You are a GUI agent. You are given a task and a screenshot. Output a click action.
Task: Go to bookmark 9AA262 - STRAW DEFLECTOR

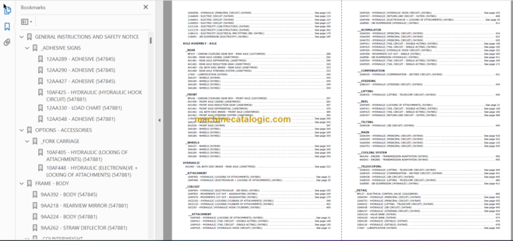click(x=83, y=228)
